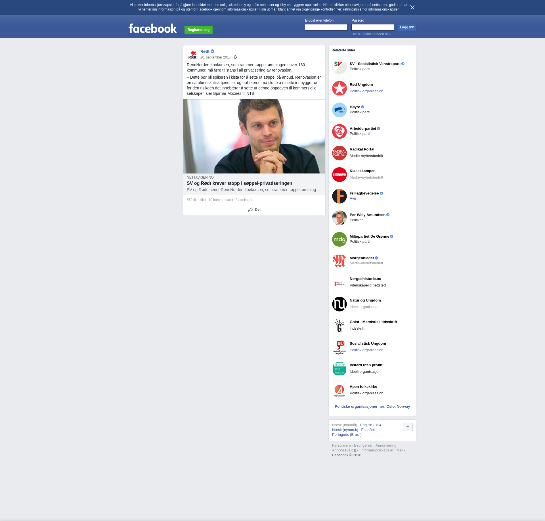The width and height of the screenshot is (545, 521).
Task: Open Rødt page profile picture
Action: tap(192, 54)
